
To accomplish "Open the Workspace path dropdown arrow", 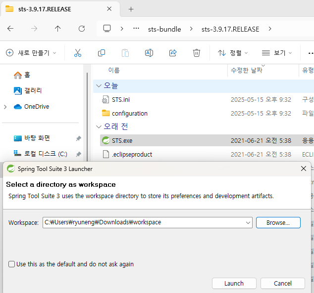I will 248,222.
